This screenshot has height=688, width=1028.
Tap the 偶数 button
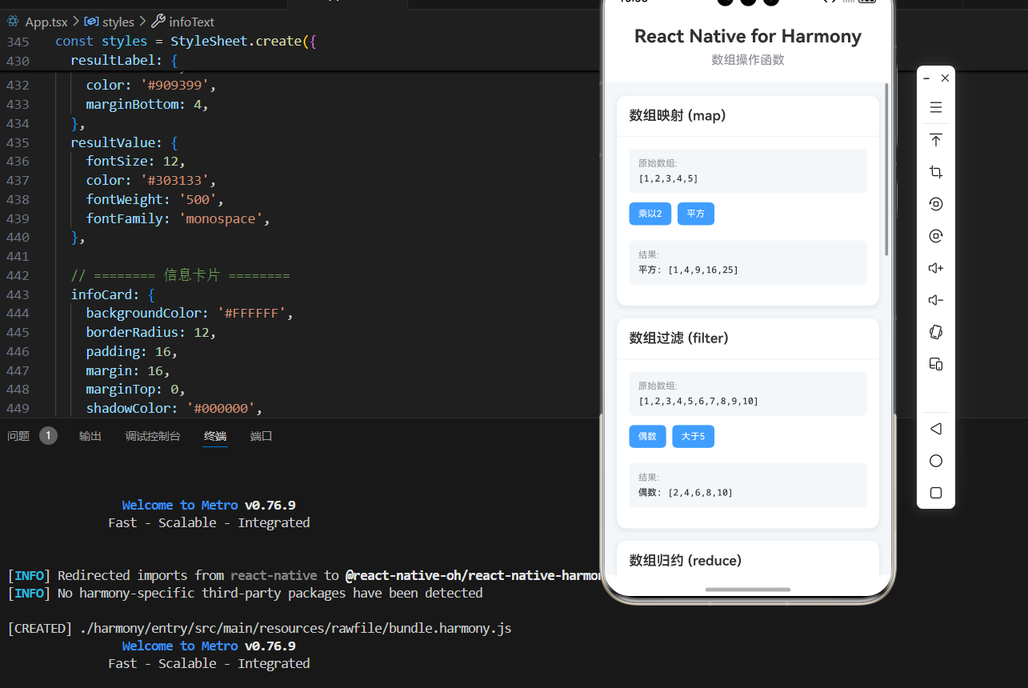647,437
